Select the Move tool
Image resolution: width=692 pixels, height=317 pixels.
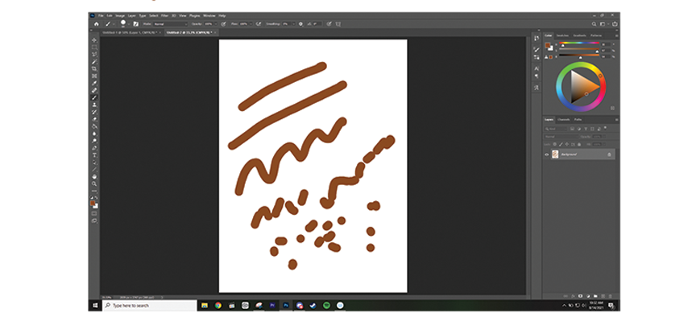(x=94, y=40)
